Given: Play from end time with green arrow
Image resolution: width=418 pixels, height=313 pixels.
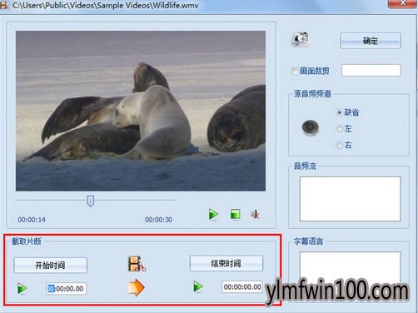Looking at the screenshot, I should pos(198,286).
